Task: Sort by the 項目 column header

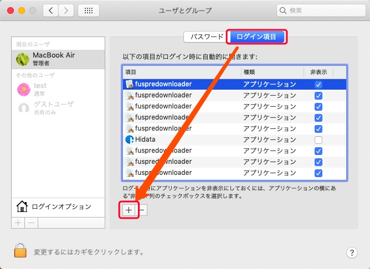Action: (x=182, y=72)
